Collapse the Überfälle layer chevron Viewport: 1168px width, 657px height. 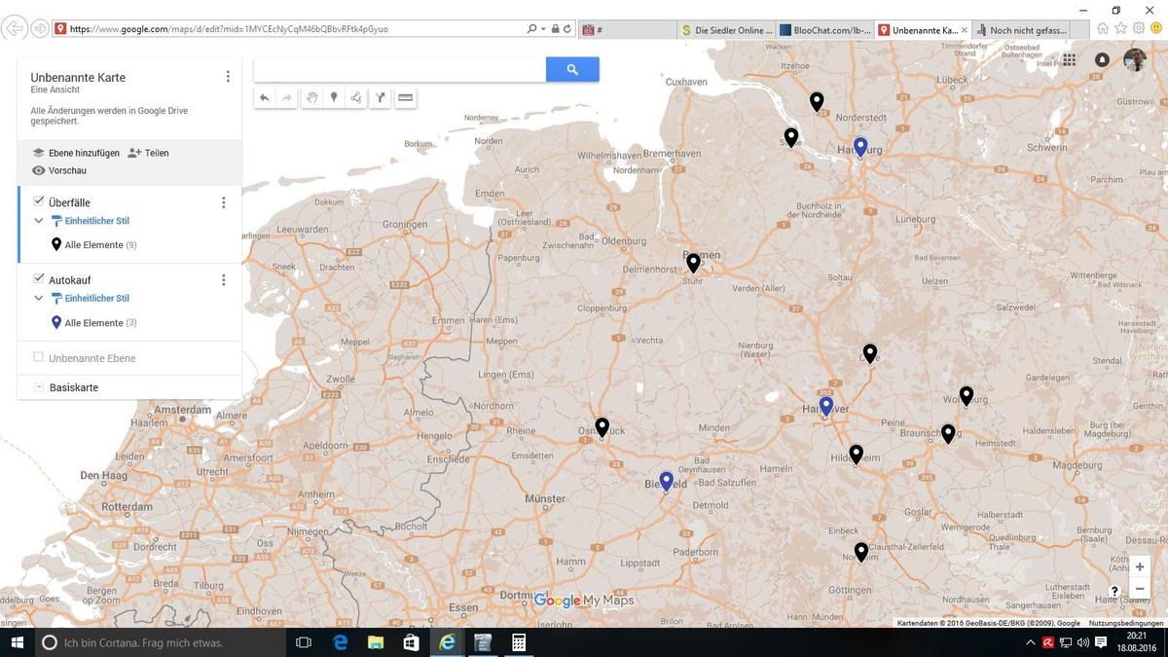[x=39, y=221]
